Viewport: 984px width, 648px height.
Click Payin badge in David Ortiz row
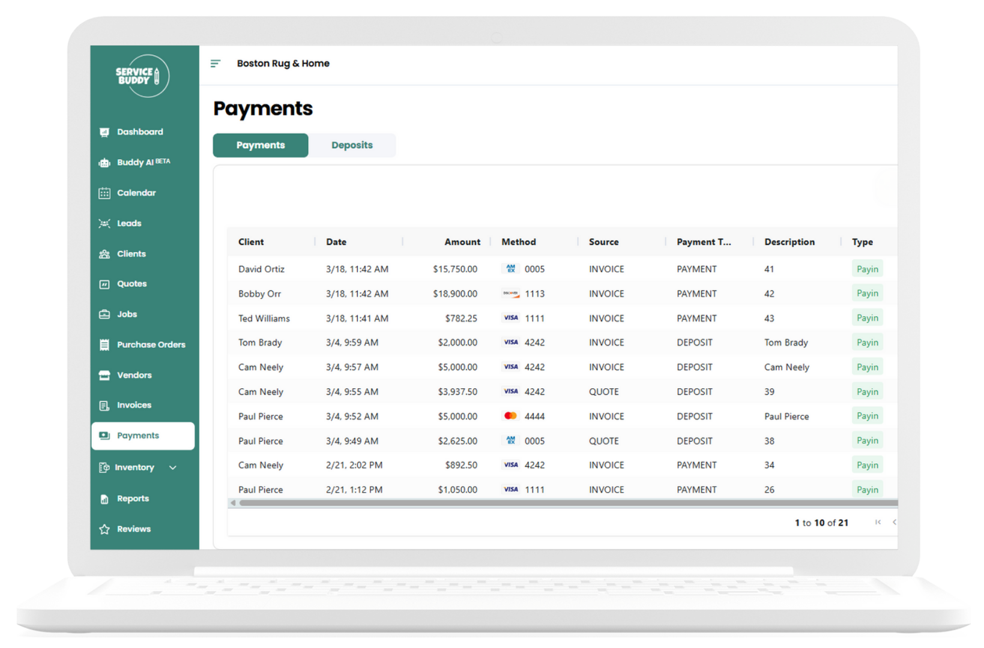pos(867,269)
